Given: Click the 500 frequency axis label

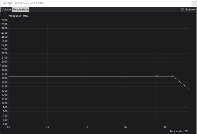Looking at the screenshot, I should (5, 124).
